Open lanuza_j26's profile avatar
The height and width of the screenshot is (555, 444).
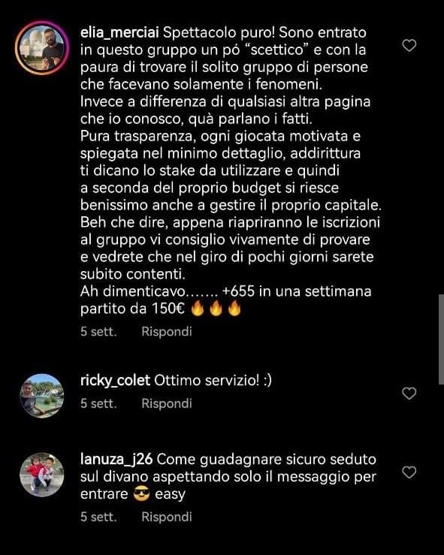[42, 475]
